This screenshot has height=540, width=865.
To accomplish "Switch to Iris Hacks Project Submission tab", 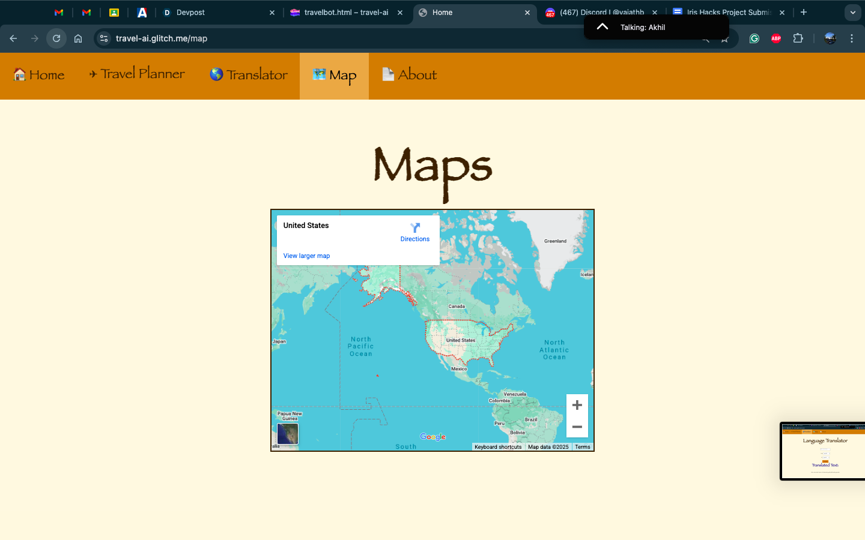I will coord(729,12).
